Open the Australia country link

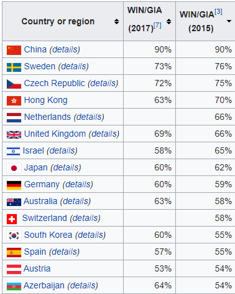40,201
